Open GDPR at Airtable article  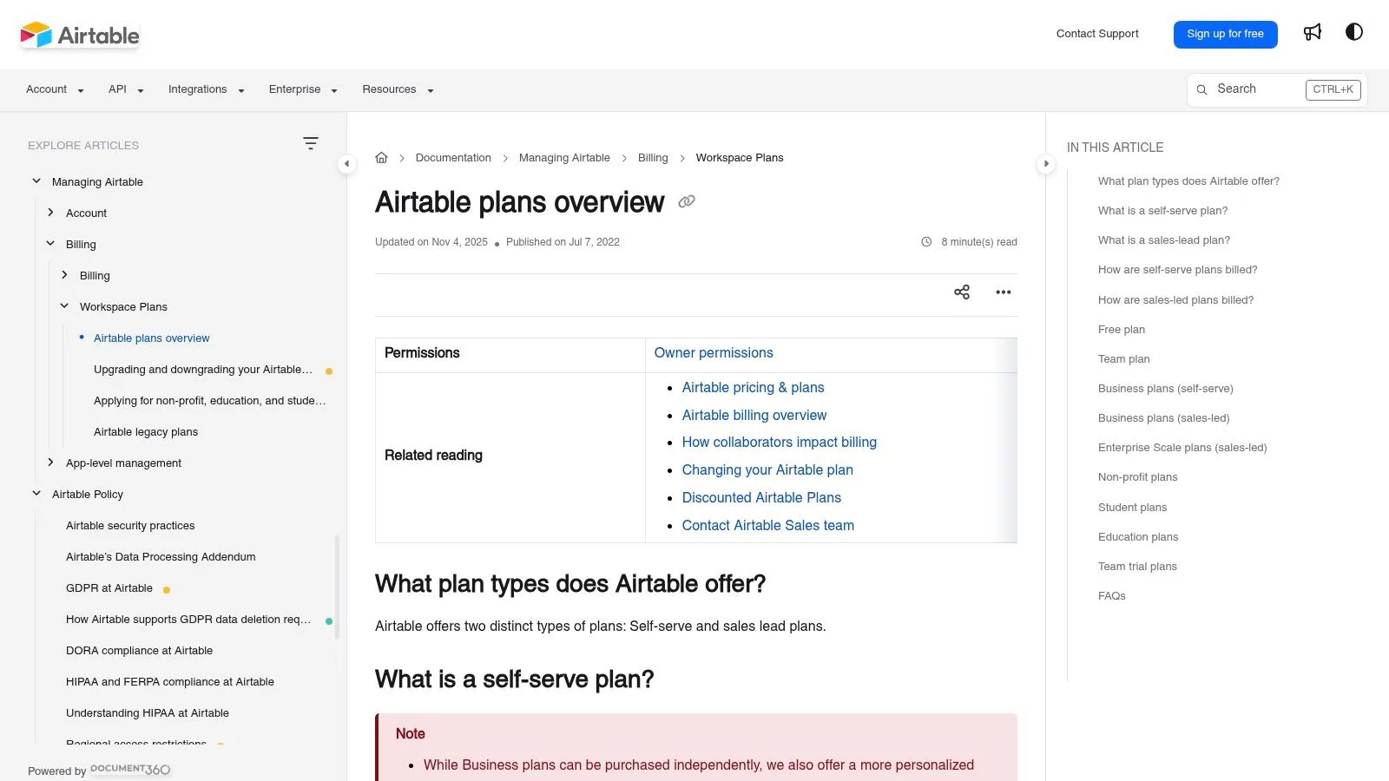point(109,588)
